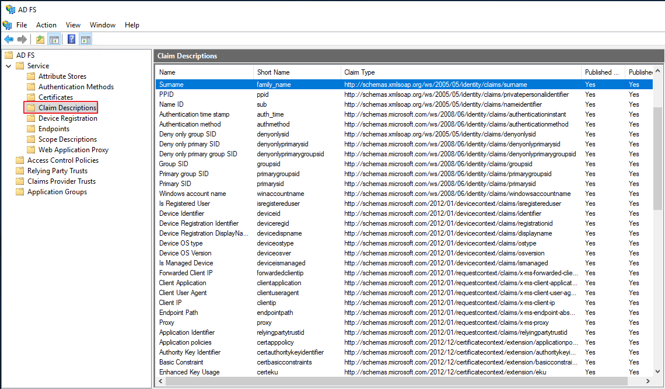Click the Endpoints folder icon
The image size is (665, 389).
tap(31, 128)
